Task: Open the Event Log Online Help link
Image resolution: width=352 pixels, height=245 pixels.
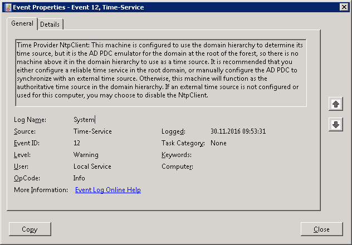Action: coord(107,190)
